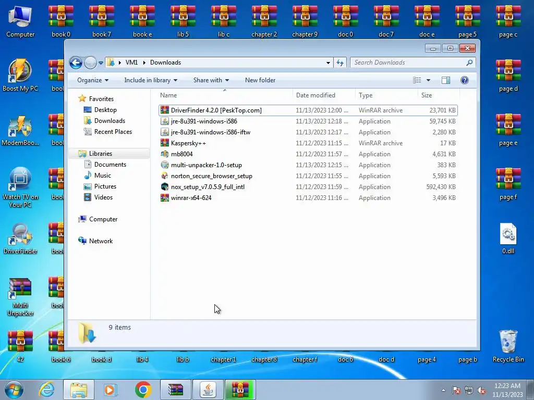
Task: Select Computer in navigation pane
Action: tap(103, 219)
